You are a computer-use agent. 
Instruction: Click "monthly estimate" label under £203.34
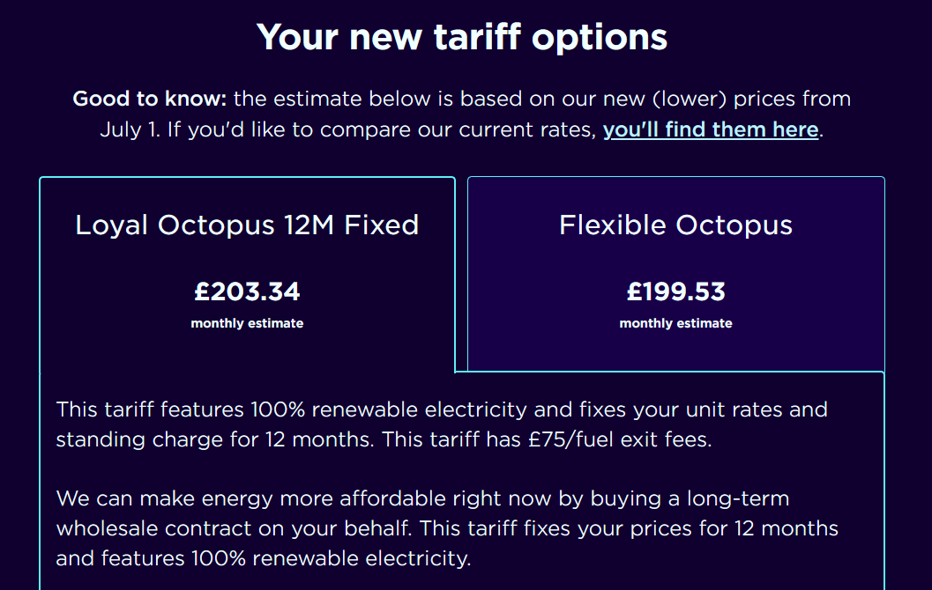[x=247, y=323]
